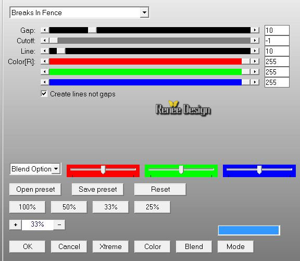Click the Line slider left arrow
The image size is (300, 261).
click(45, 51)
